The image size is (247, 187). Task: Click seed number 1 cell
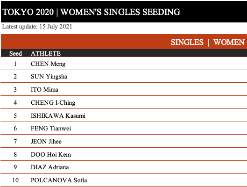coord(15,64)
